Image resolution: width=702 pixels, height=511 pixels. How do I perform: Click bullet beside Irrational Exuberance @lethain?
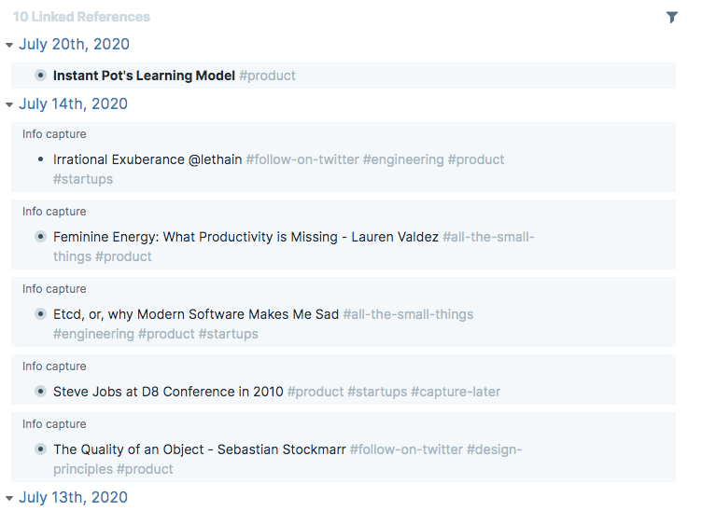(x=41, y=159)
